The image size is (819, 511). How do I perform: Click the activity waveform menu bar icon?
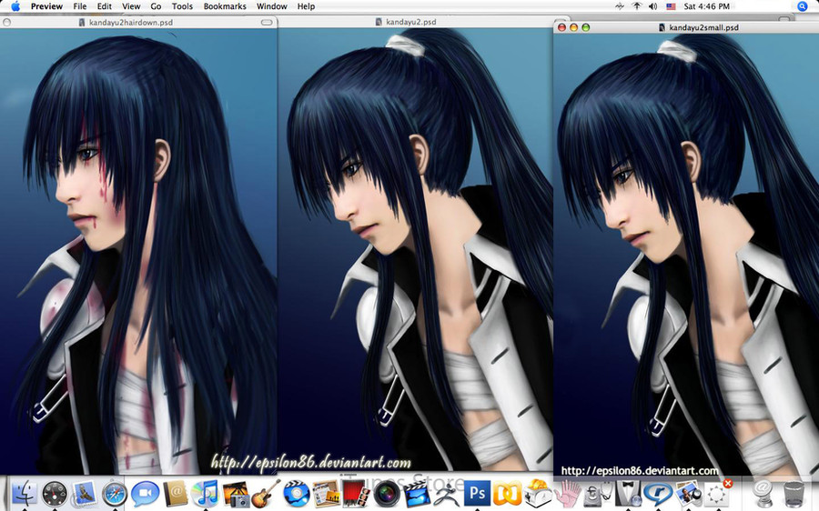(x=620, y=6)
